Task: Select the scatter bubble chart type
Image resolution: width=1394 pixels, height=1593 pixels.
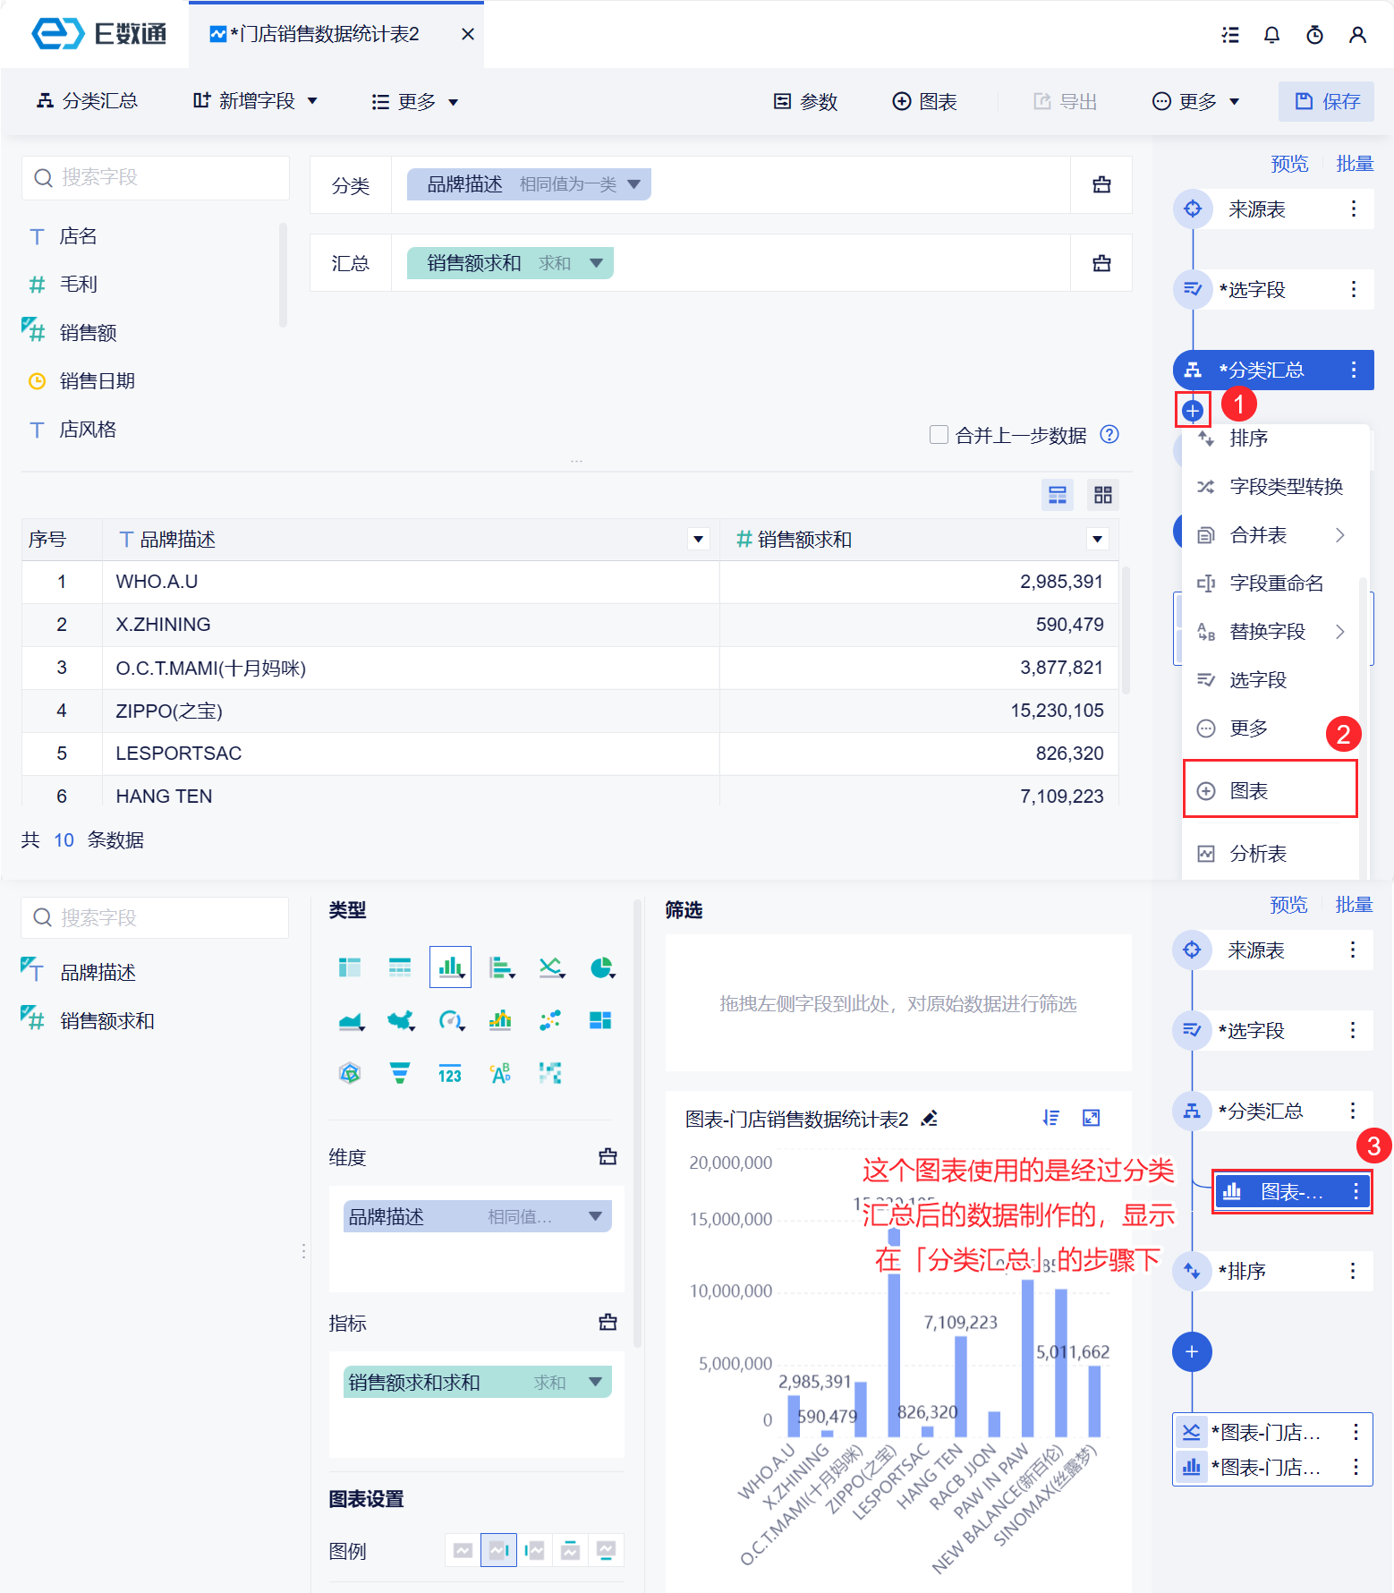Action: (550, 1020)
